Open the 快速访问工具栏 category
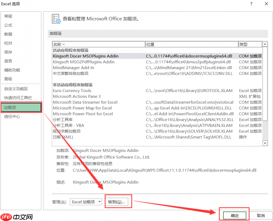The width and height of the screenshot is (273, 221). tap(18, 98)
